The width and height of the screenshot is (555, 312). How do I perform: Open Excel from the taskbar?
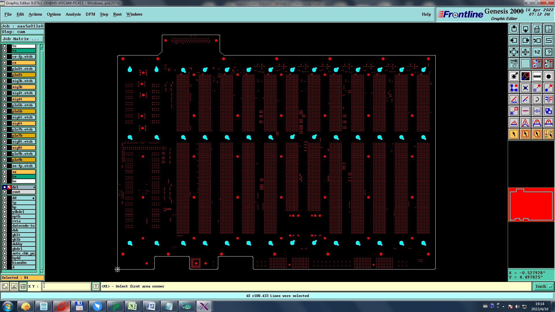coord(132,306)
